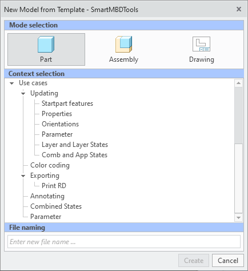Screen dimensions: 248x271
Task: Click the scrollbar up arrow
Action: [238, 83]
